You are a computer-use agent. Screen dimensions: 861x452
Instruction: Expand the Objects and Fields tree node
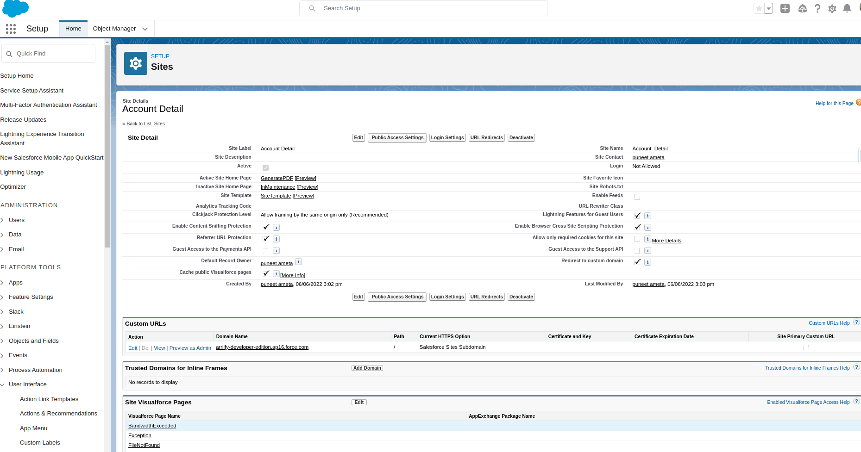click(x=2, y=341)
